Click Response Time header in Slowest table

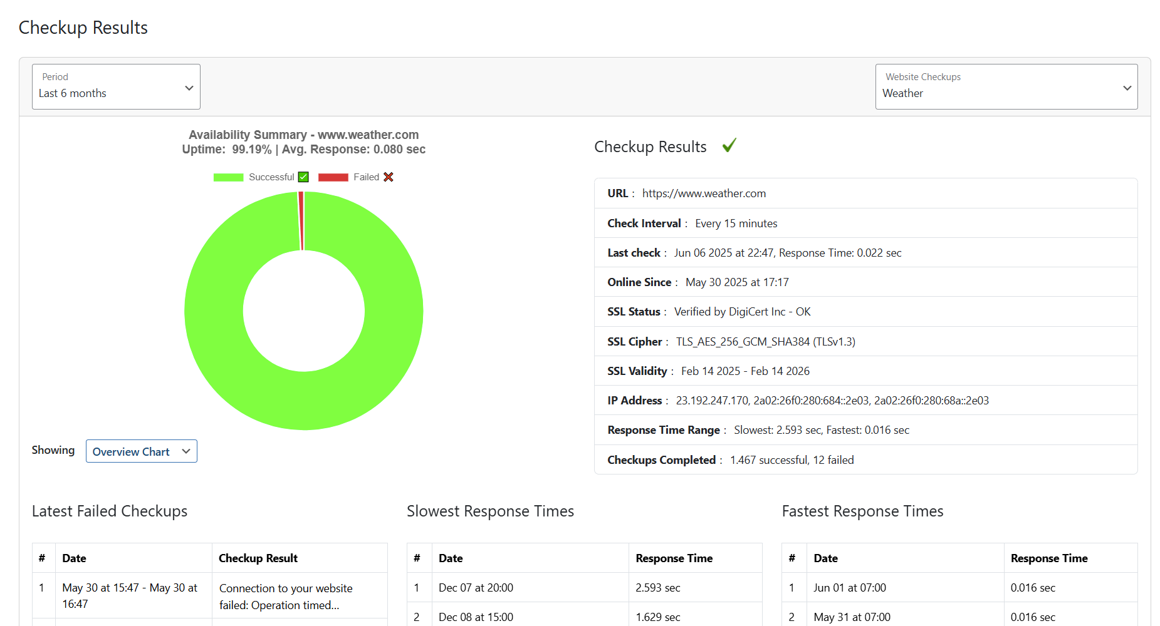pos(674,558)
